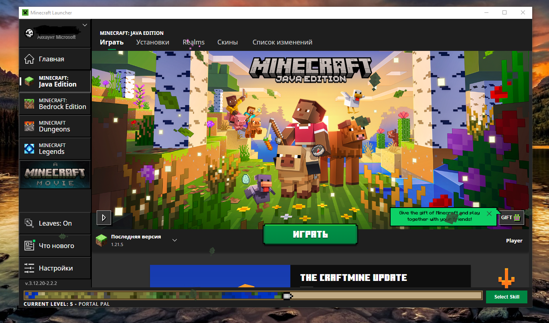Image resolution: width=549 pixels, height=323 pixels.
Task: Click the Minecraft Launcher title bar icon
Action: point(25,12)
